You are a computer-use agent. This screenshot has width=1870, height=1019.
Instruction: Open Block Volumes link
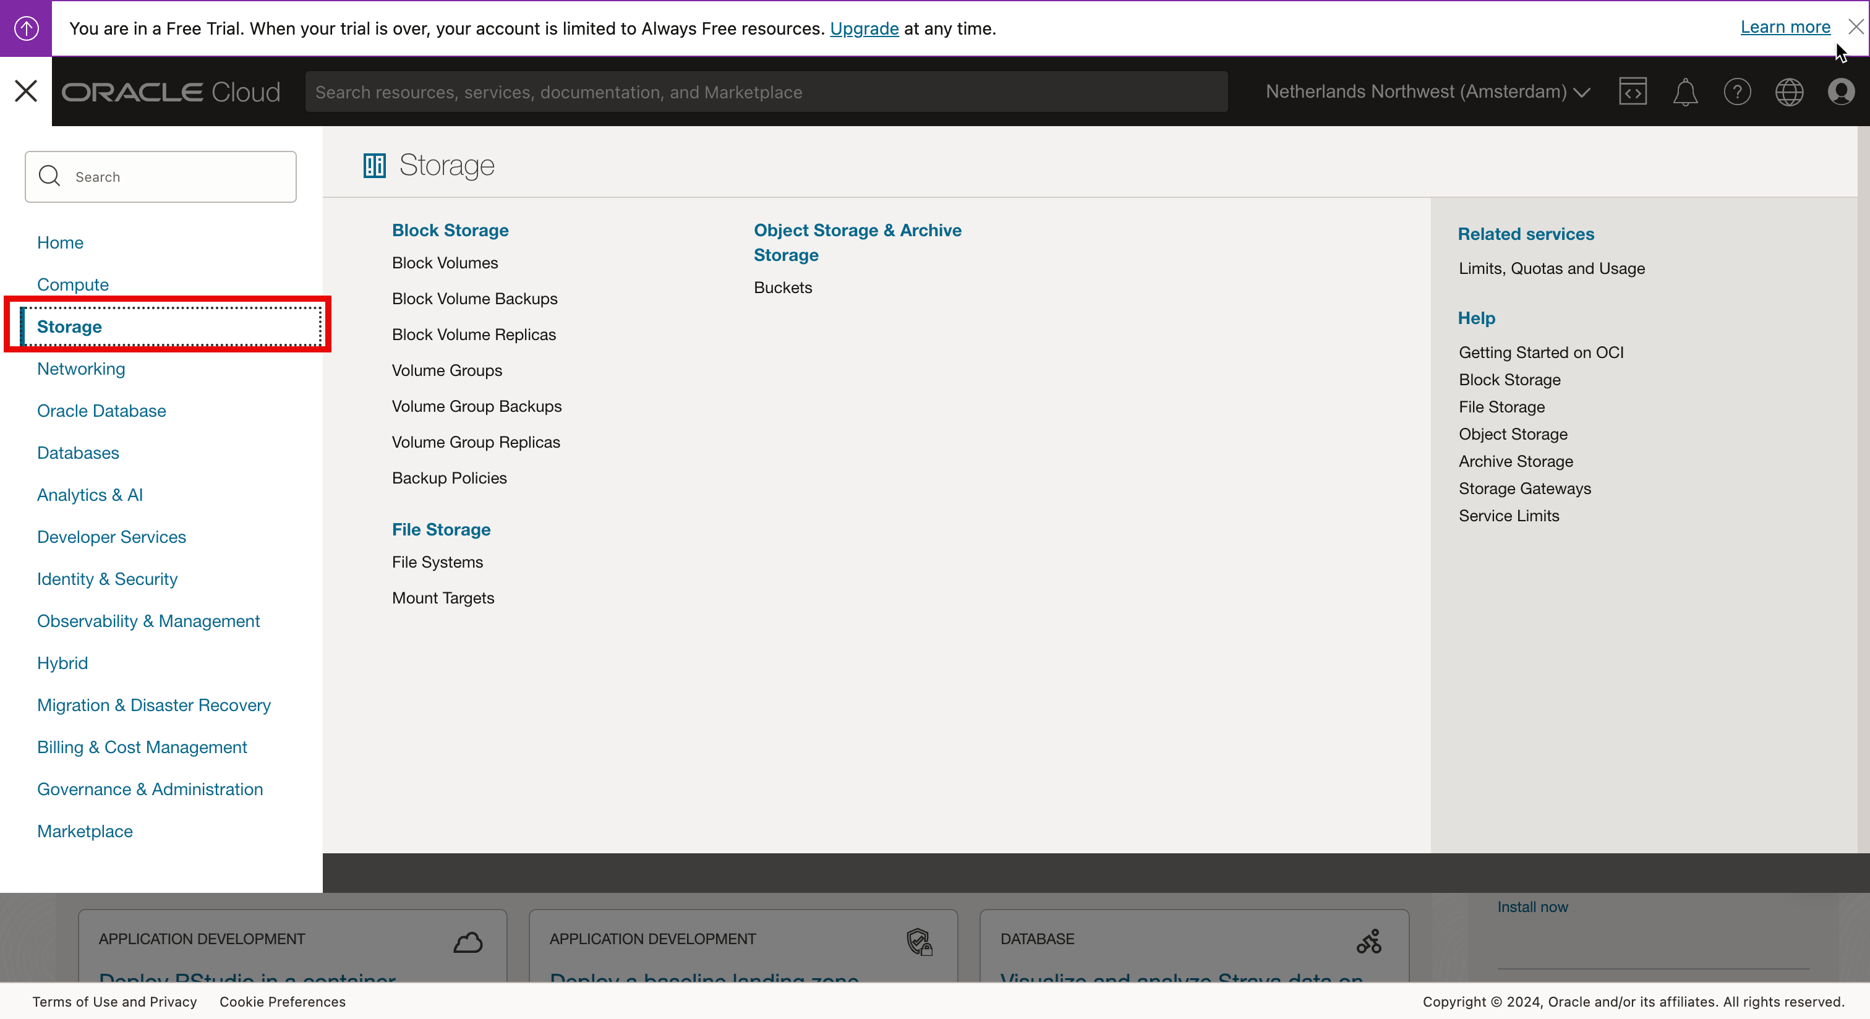(x=445, y=263)
